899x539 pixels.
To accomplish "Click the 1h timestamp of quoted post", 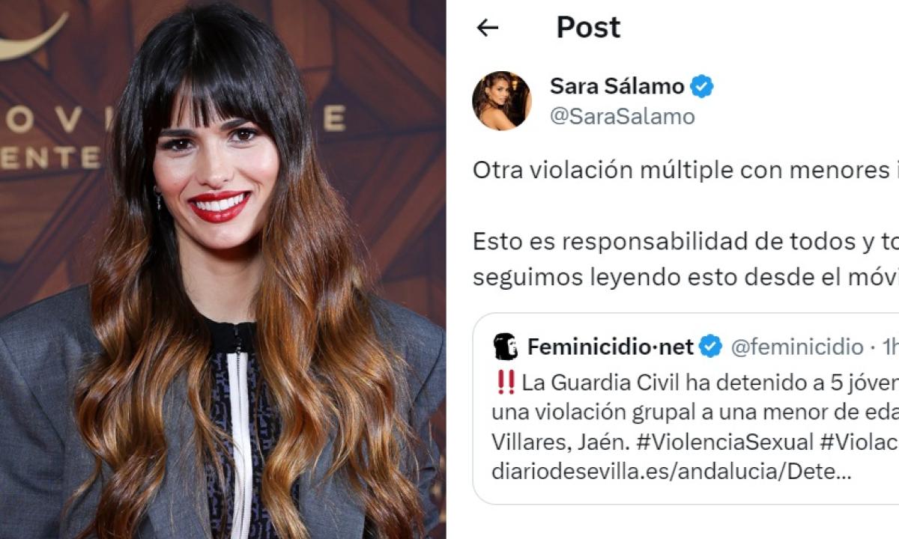I will point(889,347).
